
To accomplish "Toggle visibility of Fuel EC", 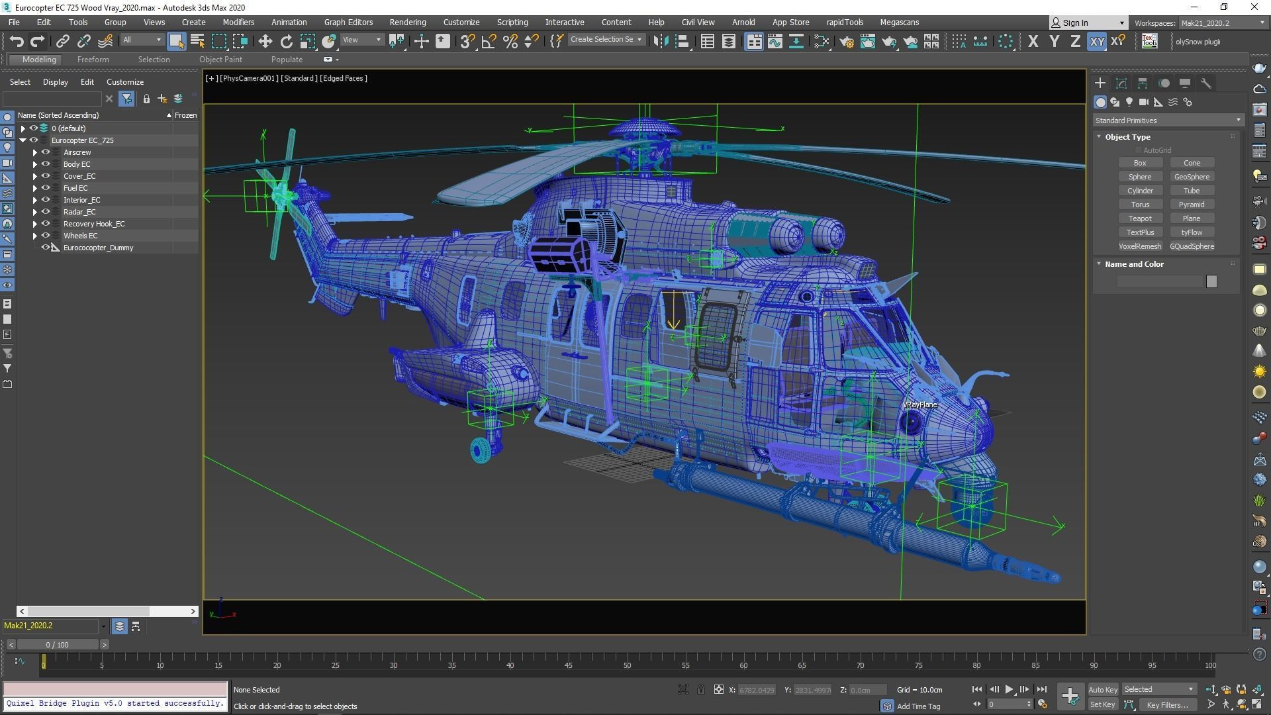I will (46, 188).
